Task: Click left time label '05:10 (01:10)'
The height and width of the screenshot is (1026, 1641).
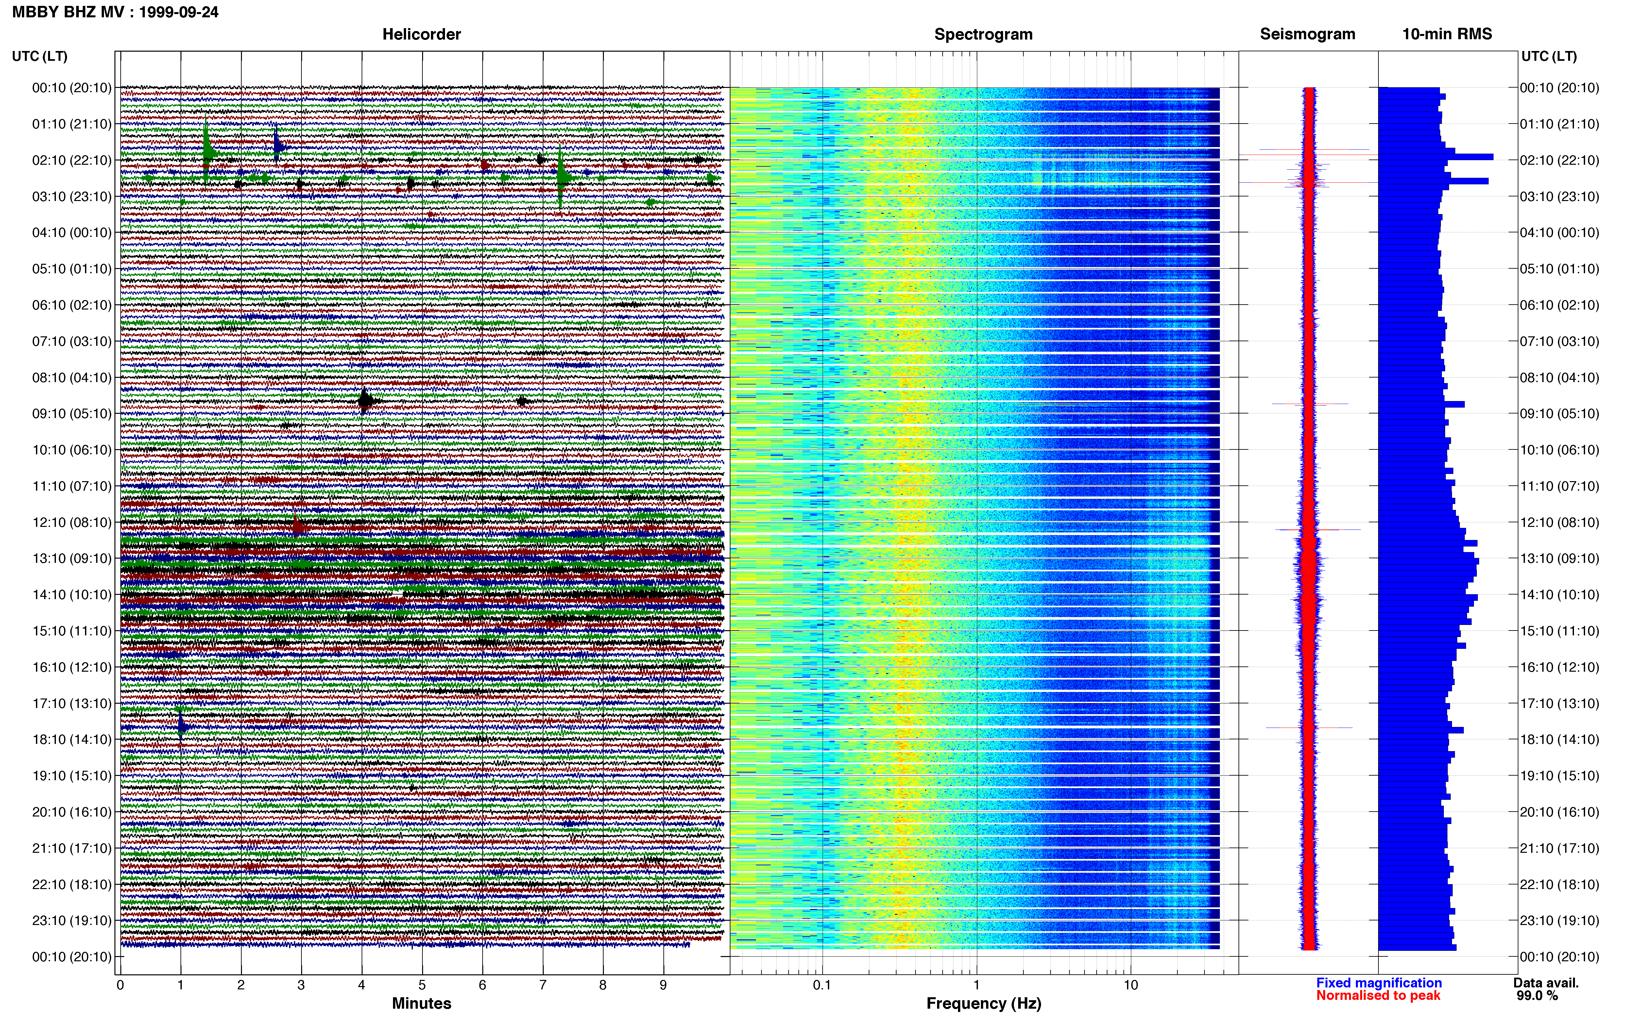Action: click(72, 269)
